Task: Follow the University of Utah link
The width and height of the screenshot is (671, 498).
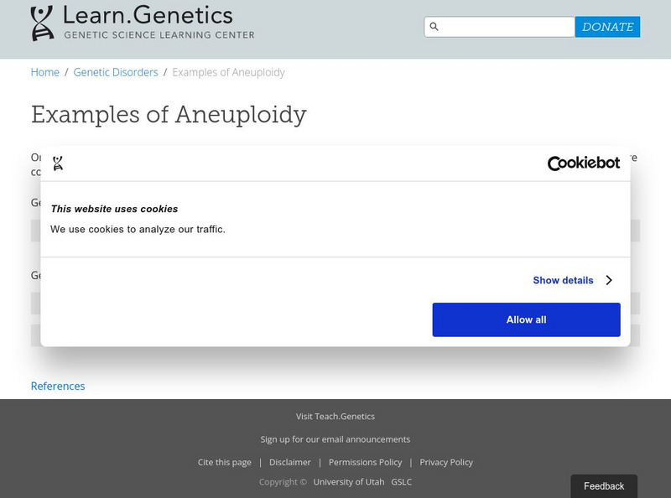Action: click(x=349, y=482)
